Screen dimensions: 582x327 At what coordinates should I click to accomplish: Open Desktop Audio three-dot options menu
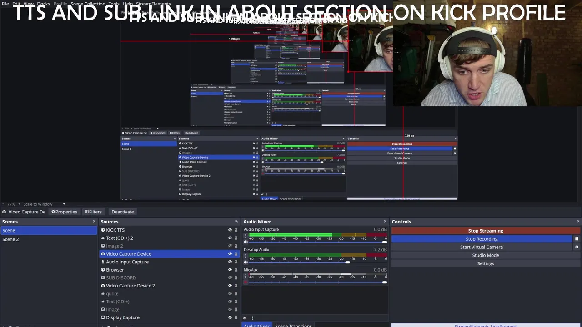[246, 256]
